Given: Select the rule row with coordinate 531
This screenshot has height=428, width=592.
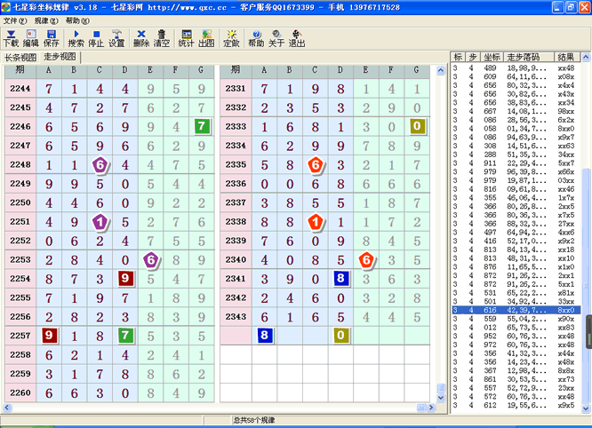Looking at the screenshot, I should pyautogui.click(x=516, y=293).
